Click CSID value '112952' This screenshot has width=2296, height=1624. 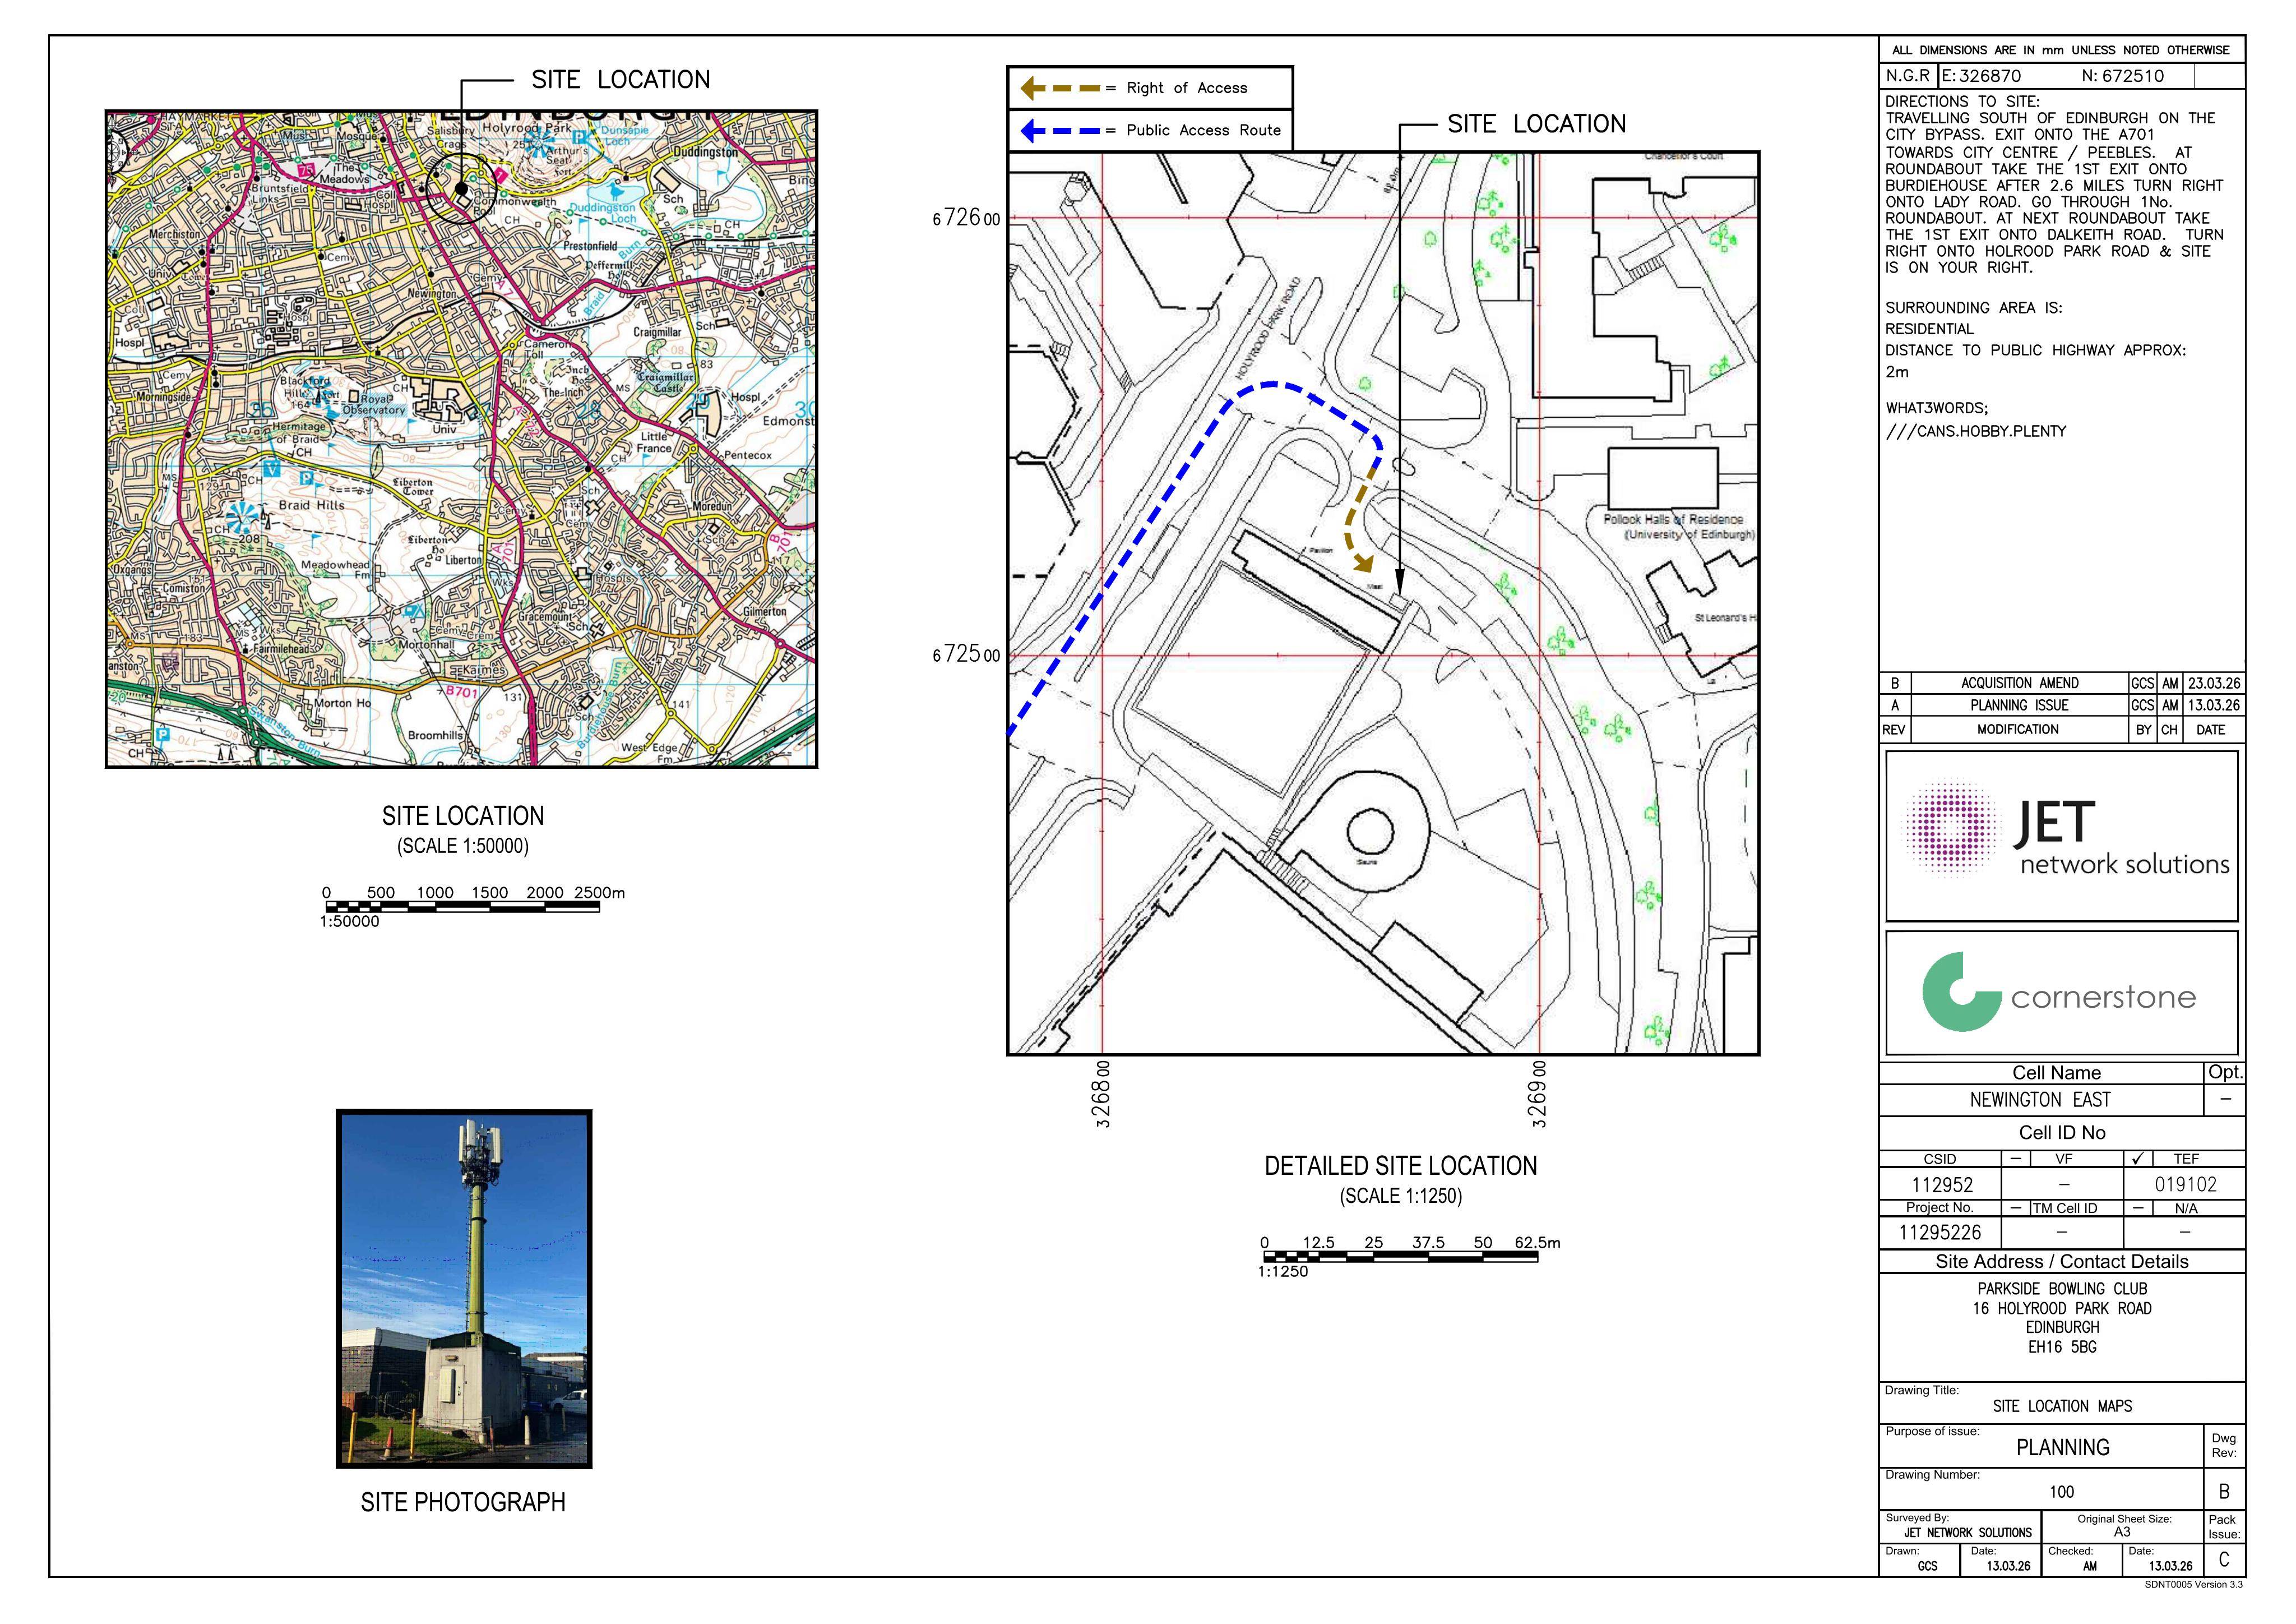click(1942, 1185)
